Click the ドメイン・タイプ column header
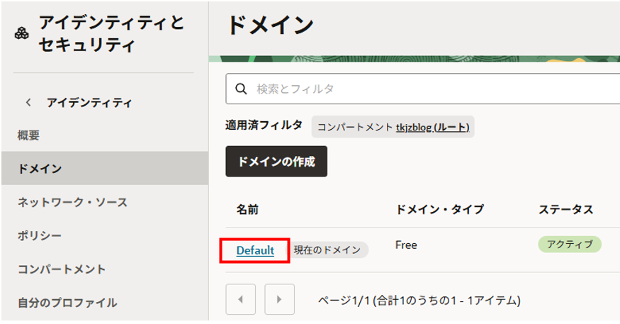This screenshot has width=620, height=324. pyautogui.click(x=439, y=209)
